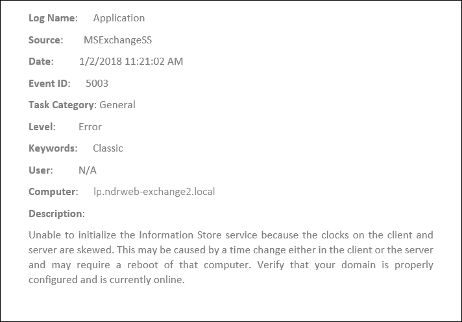Select the N/A user value
Viewport: 462px width, 322px height.
coord(88,170)
